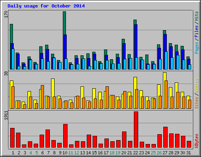The image size is (201, 157).
Task: Click the red KBytes bar for day 10
Action: click(x=65, y=136)
